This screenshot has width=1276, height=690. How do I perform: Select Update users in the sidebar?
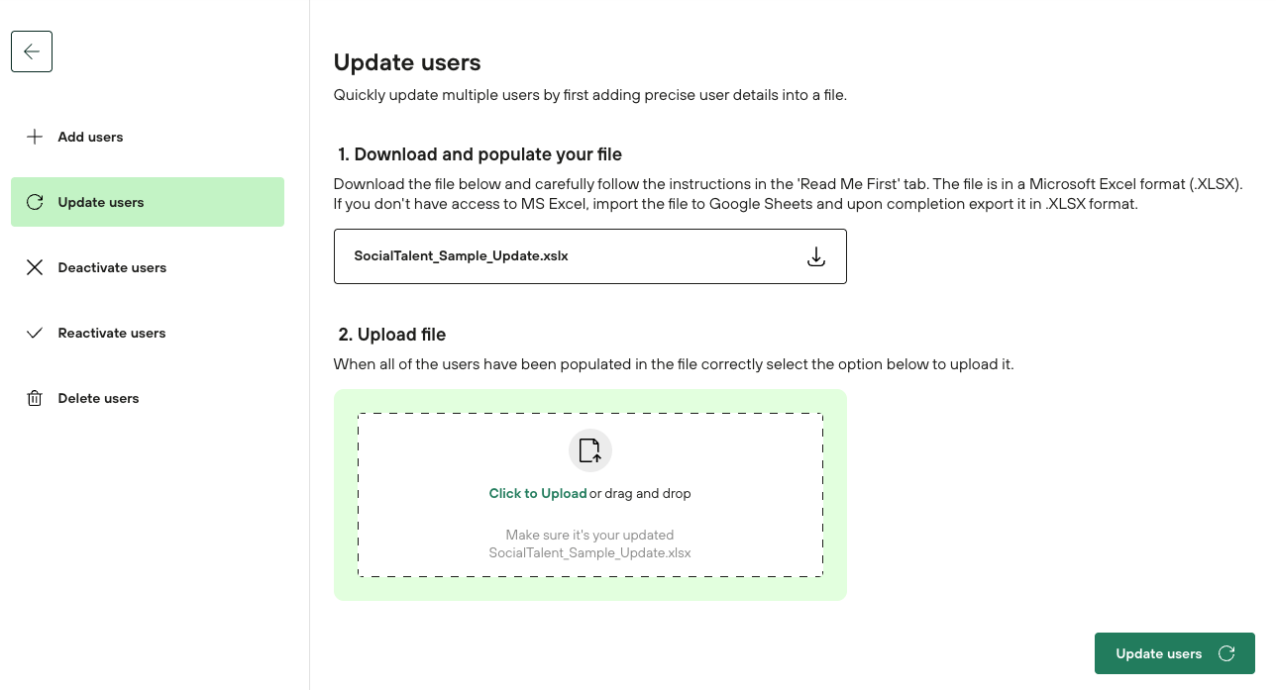[101, 202]
